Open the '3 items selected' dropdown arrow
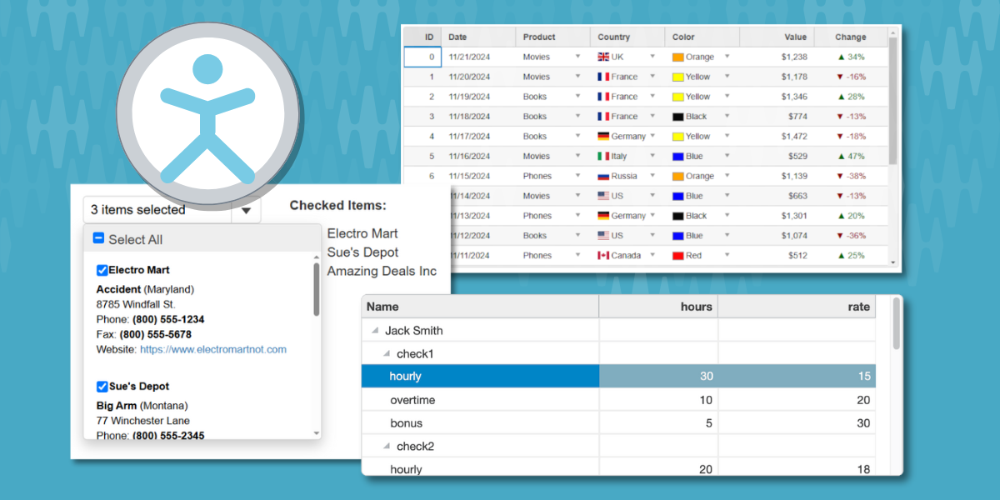 [246, 211]
